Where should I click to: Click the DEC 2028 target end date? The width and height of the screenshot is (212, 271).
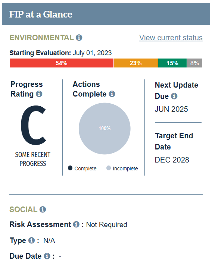click(x=172, y=160)
